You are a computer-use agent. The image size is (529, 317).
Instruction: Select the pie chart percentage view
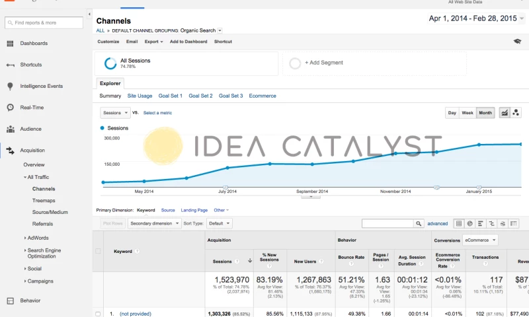[x=469, y=223]
